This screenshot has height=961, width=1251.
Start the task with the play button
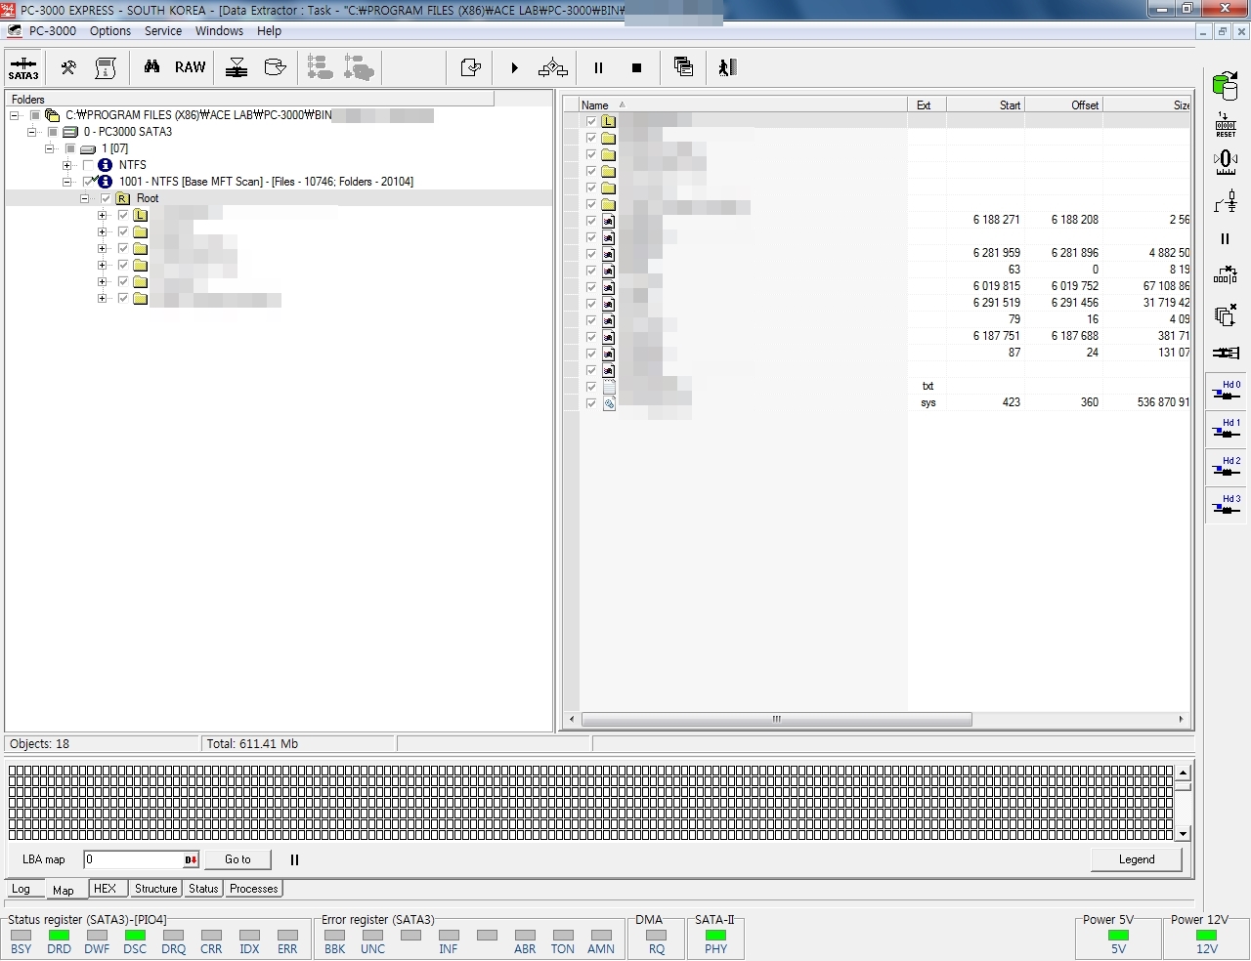coord(514,67)
